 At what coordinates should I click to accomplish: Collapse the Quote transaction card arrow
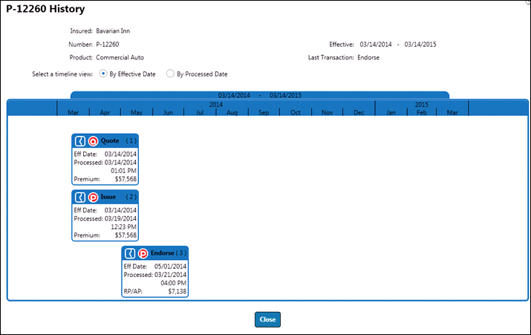[80, 141]
